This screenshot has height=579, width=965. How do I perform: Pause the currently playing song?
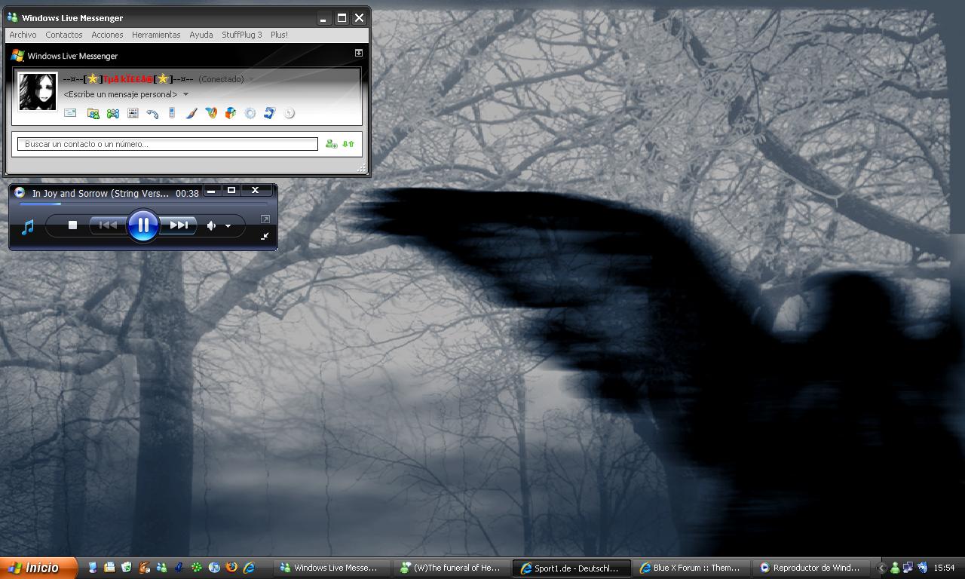(x=143, y=225)
